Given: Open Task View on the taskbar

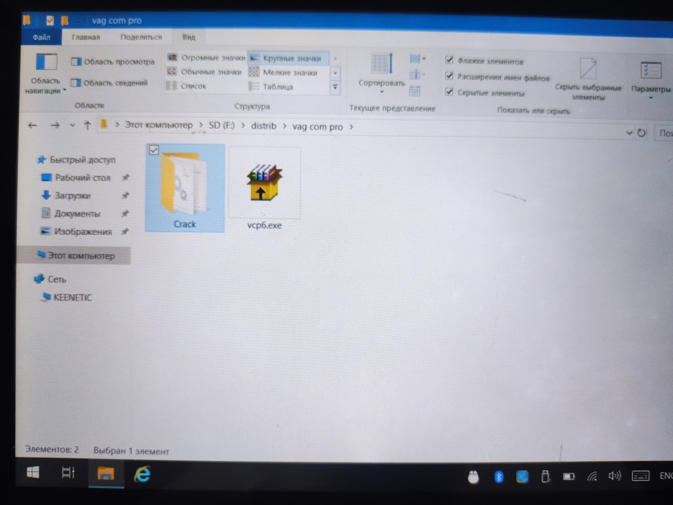Looking at the screenshot, I should (x=68, y=473).
